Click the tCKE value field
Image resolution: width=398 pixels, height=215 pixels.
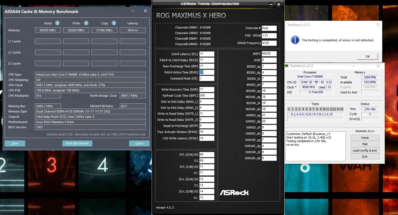point(269,60)
